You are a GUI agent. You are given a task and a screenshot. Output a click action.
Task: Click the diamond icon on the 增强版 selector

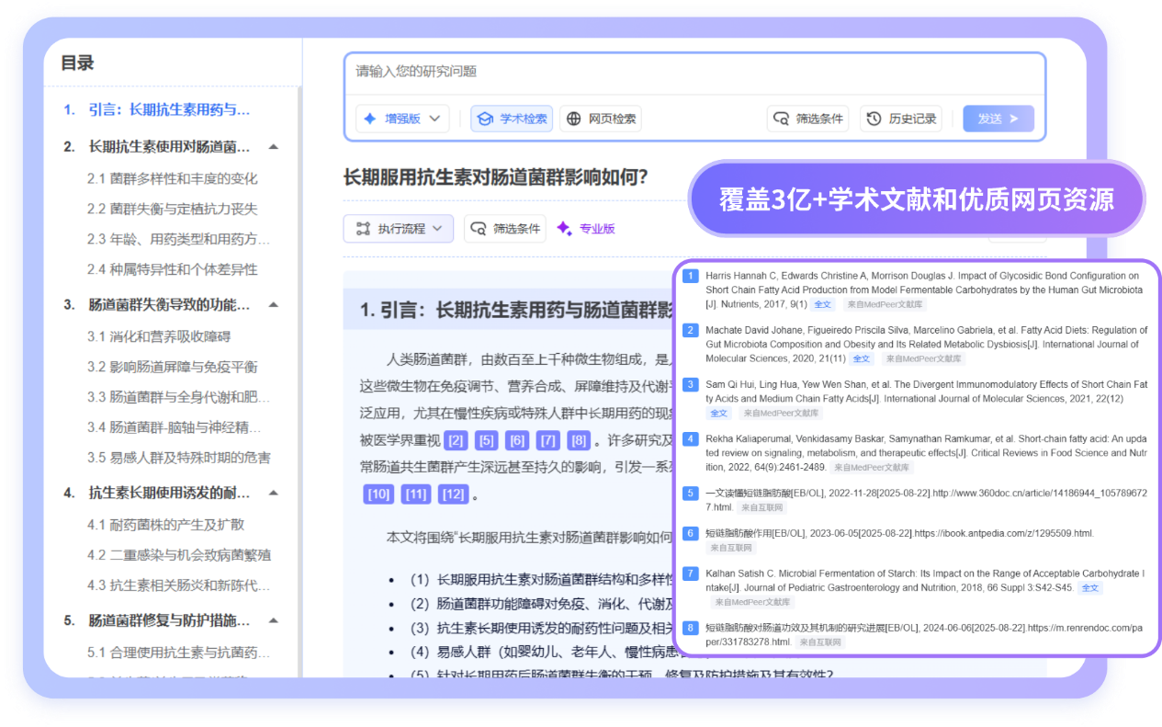coord(369,119)
